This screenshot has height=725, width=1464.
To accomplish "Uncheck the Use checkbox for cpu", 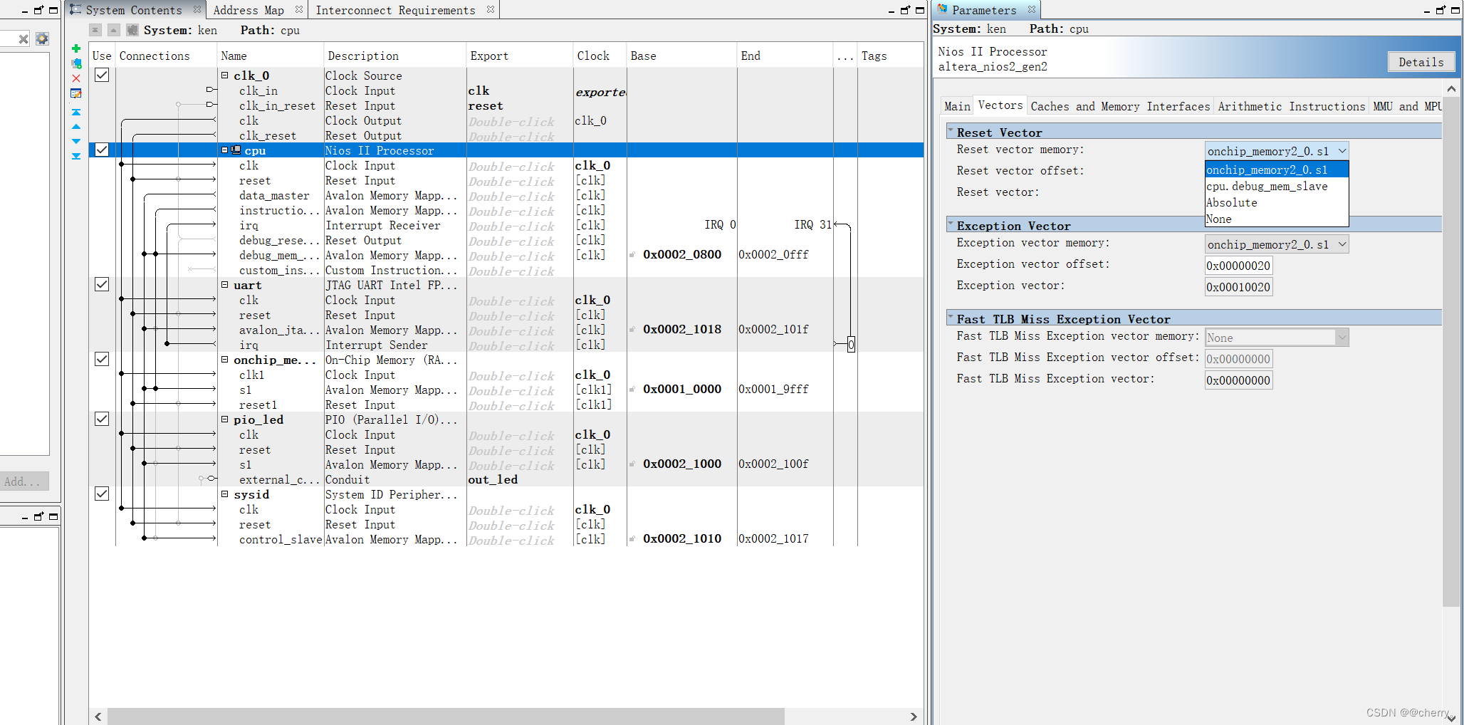I will coord(102,150).
